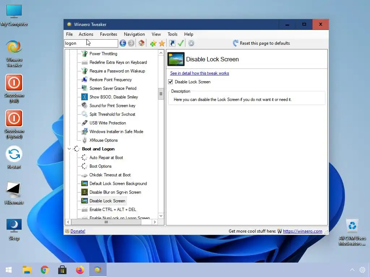370x277 pixels.
Task: Show hidden tray icons chevron on taskbar
Action: pyautogui.click(x=352, y=270)
